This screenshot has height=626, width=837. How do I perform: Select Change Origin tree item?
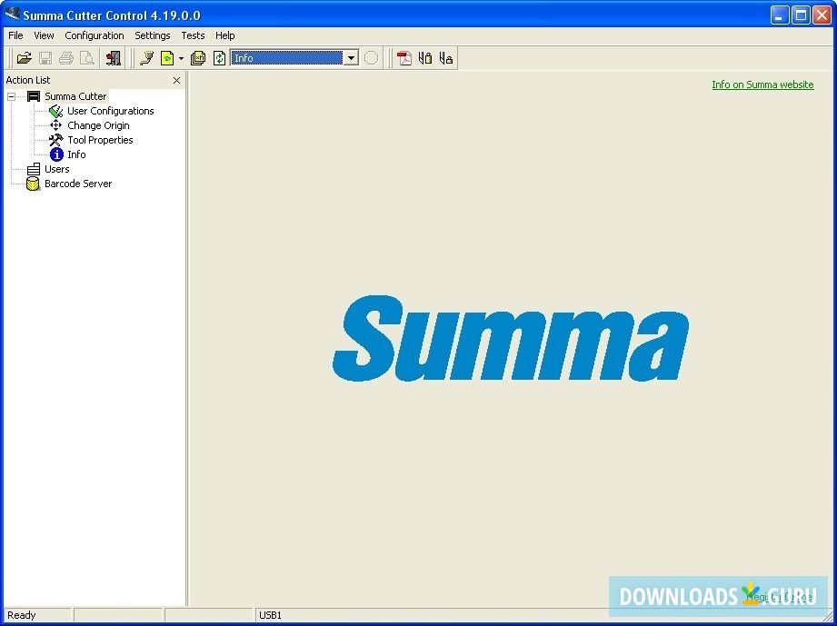click(x=98, y=125)
